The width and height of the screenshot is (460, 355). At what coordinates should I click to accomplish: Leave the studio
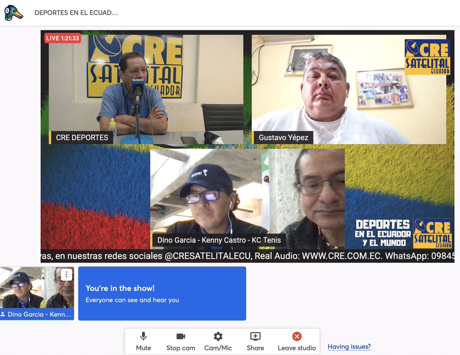pos(297,342)
